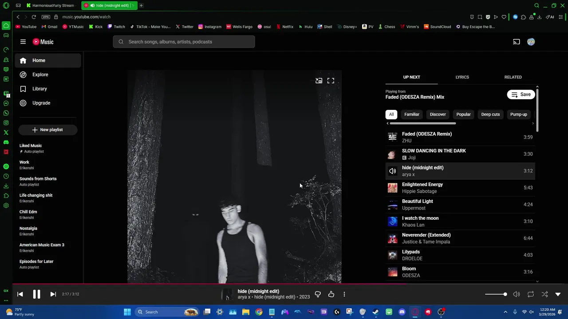Open more actions for playing song
Viewport: 568px width, 319px height.
click(x=344, y=294)
